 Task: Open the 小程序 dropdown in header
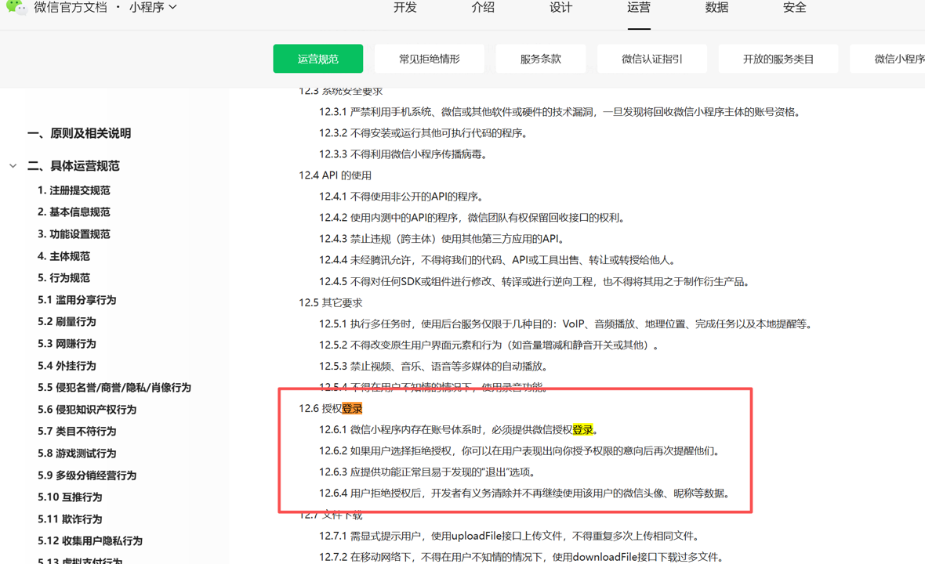click(x=153, y=8)
